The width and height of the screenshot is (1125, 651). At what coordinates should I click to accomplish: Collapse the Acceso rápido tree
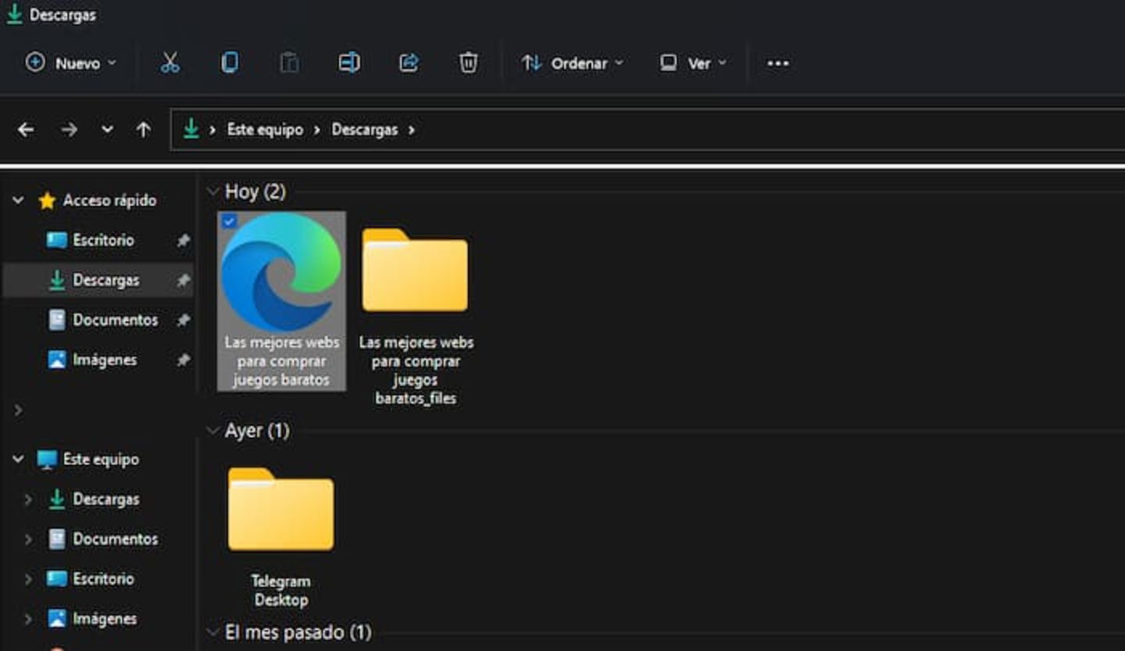point(18,201)
